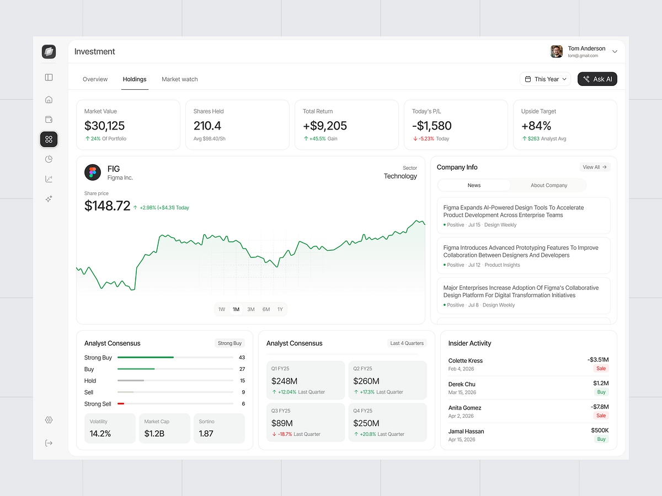Click the Sell rating progress bar

click(175, 392)
